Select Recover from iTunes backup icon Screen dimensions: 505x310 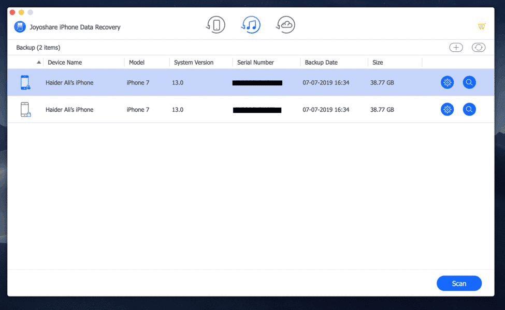[x=251, y=25]
